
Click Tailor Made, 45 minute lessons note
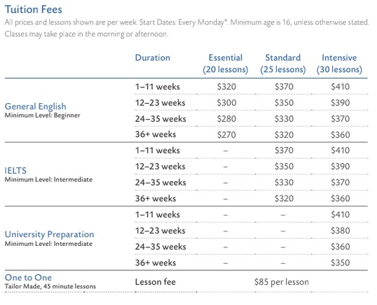point(50,286)
